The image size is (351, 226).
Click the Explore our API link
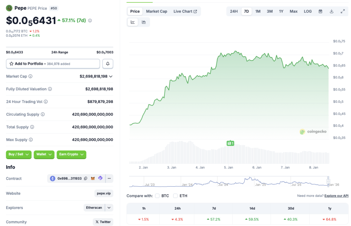336,196
